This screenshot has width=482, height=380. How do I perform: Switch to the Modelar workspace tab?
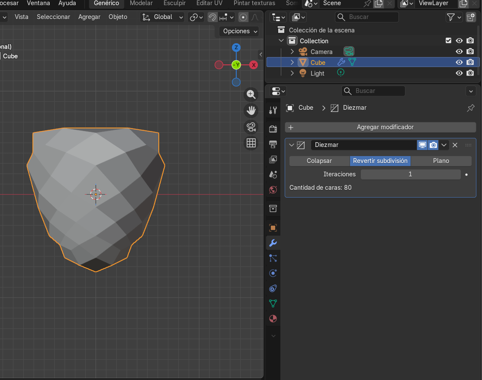pyautogui.click(x=141, y=3)
